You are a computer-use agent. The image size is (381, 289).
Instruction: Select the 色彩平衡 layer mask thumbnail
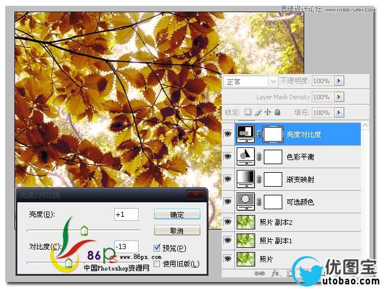click(273, 157)
